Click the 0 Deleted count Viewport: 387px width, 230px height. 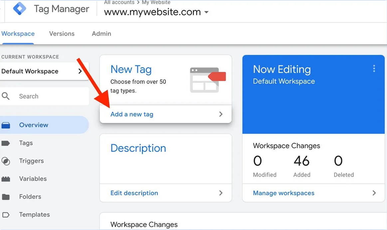[x=338, y=161]
